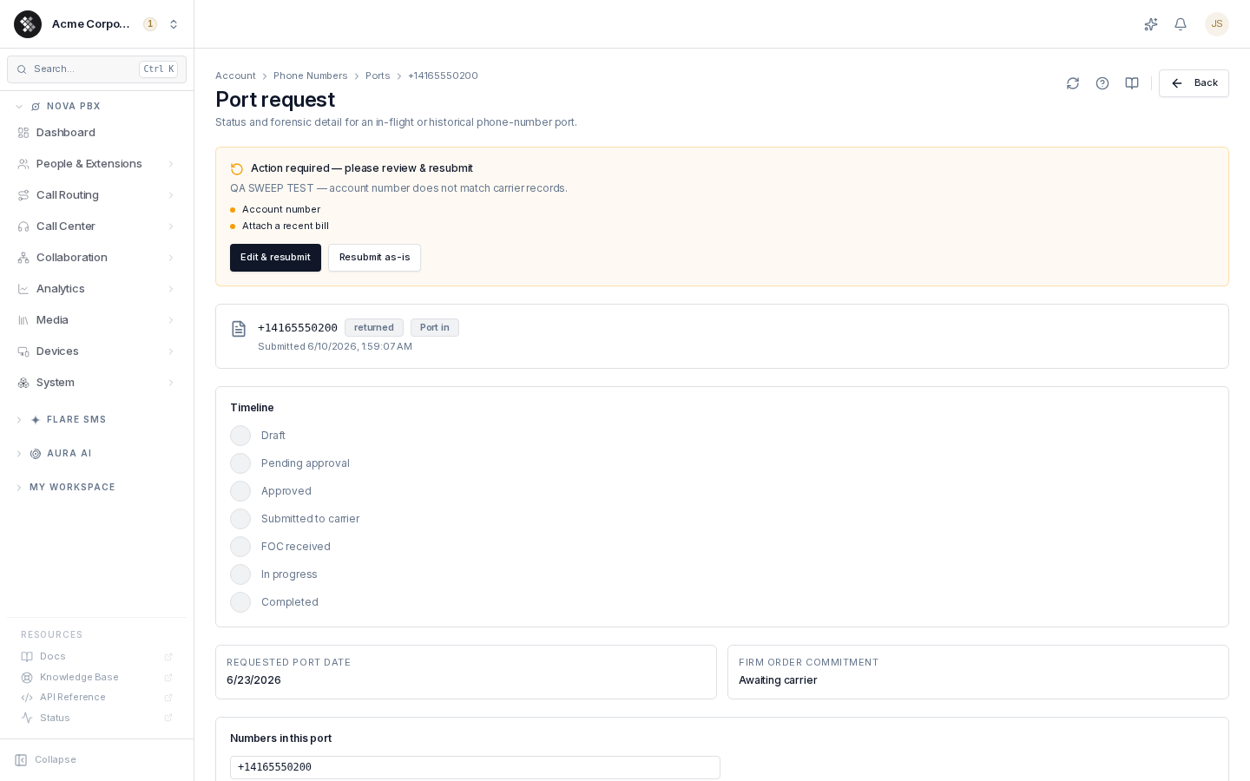Open Call Routing menu item
The image size is (1250, 781).
tap(96, 195)
